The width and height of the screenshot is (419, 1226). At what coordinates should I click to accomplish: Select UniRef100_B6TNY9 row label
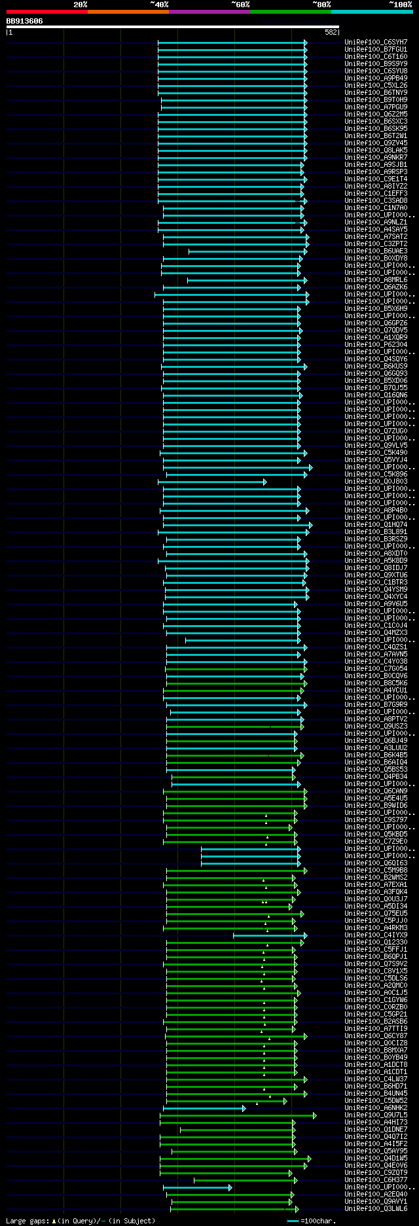376,93
